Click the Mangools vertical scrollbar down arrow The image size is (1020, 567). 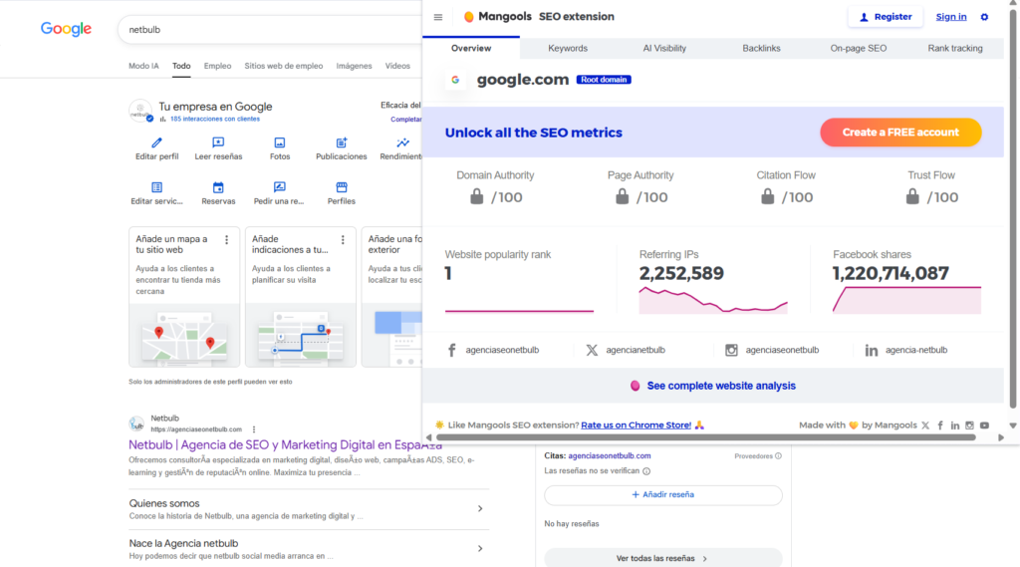pos(1013,425)
